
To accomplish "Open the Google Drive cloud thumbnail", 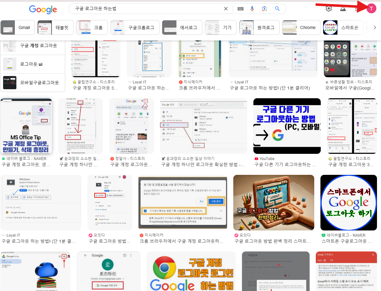I will click(x=36, y=271).
